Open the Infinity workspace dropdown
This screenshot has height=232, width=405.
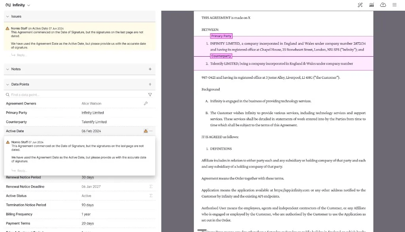[x=18, y=5]
